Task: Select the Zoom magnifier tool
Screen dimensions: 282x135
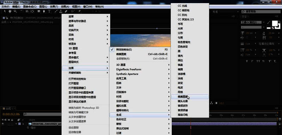Action: coord(15,11)
